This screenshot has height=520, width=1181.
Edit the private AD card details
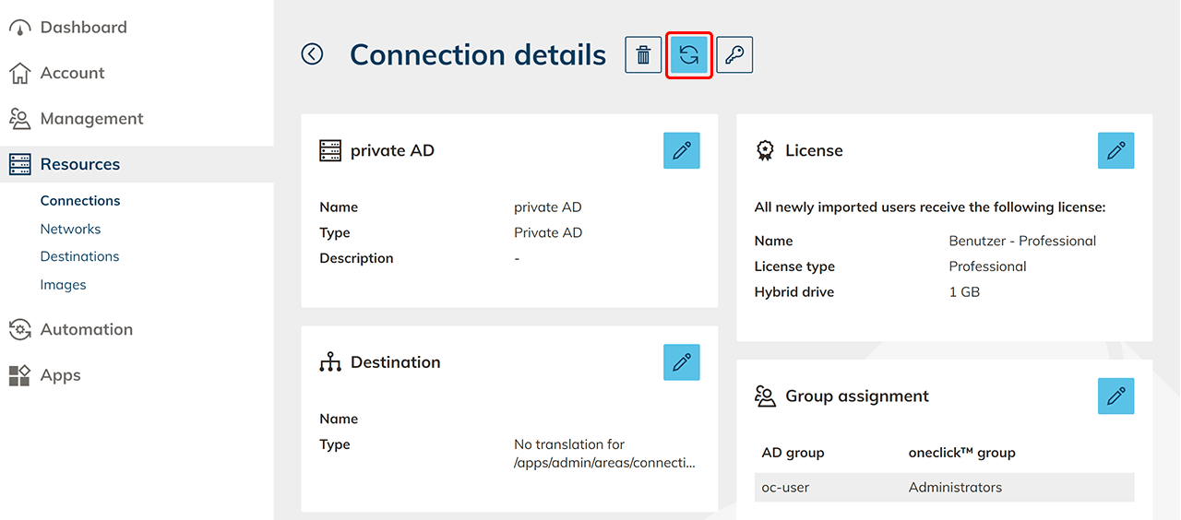pyautogui.click(x=681, y=150)
